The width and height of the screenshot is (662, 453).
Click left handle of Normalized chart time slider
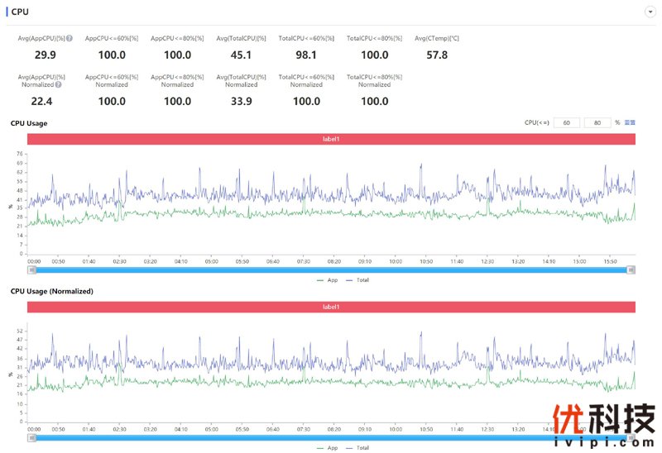(x=32, y=437)
